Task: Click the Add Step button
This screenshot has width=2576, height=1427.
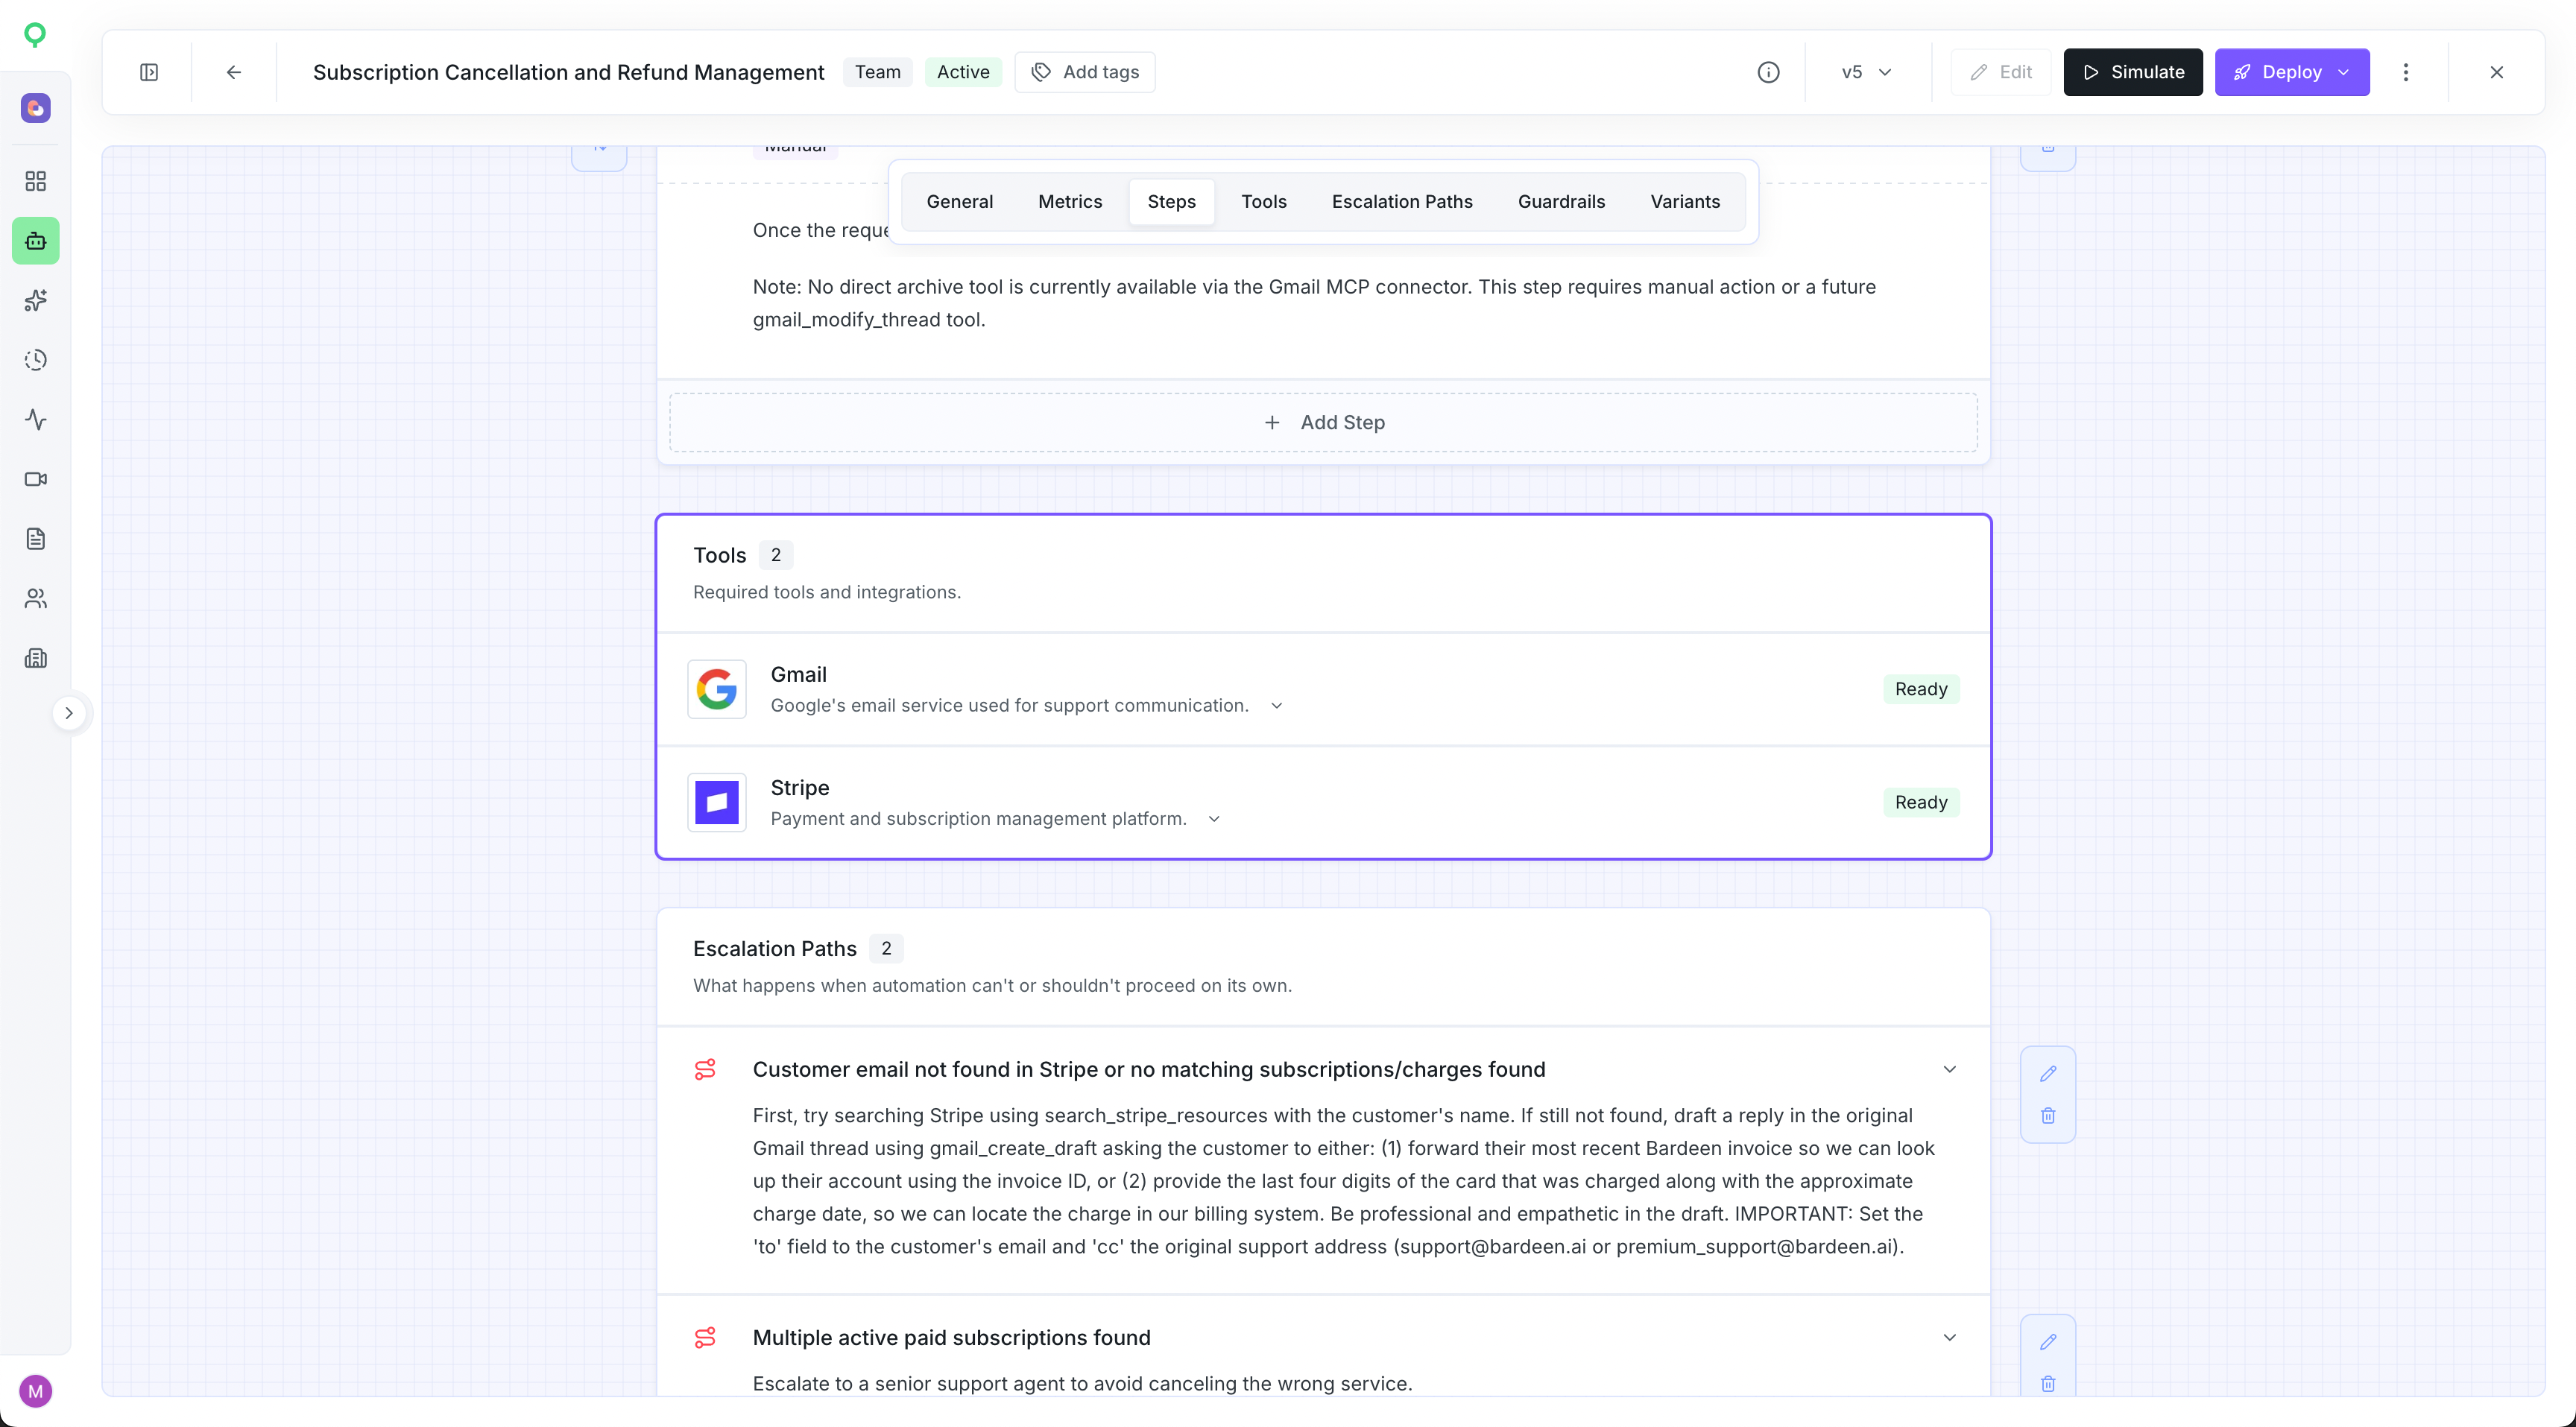Action: pyautogui.click(x=1323, y=422)
